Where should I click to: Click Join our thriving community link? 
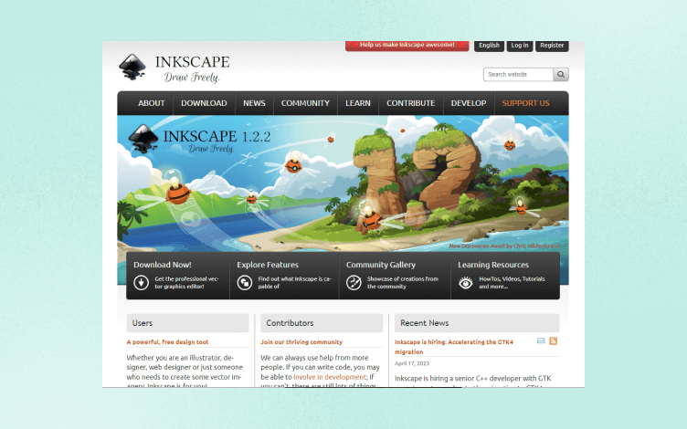301,342
